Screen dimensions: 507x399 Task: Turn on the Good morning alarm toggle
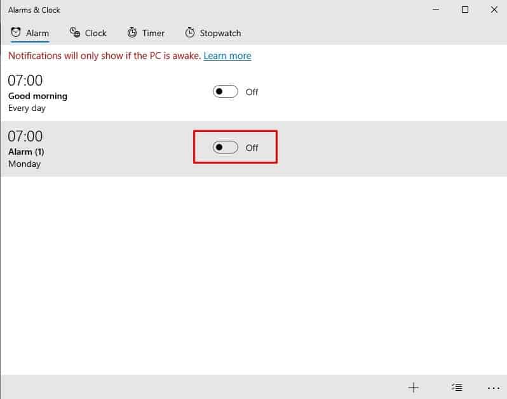click(226, 92)
